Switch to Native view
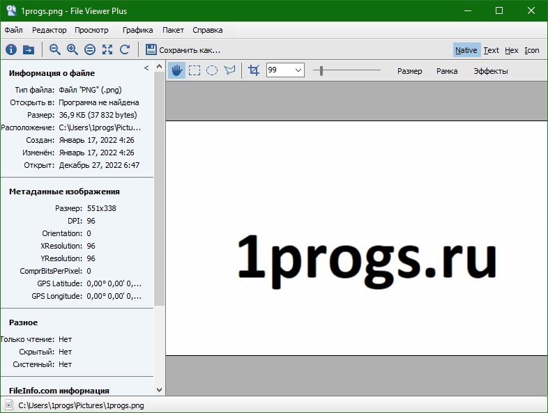548x413 pixels. point(466,50)
